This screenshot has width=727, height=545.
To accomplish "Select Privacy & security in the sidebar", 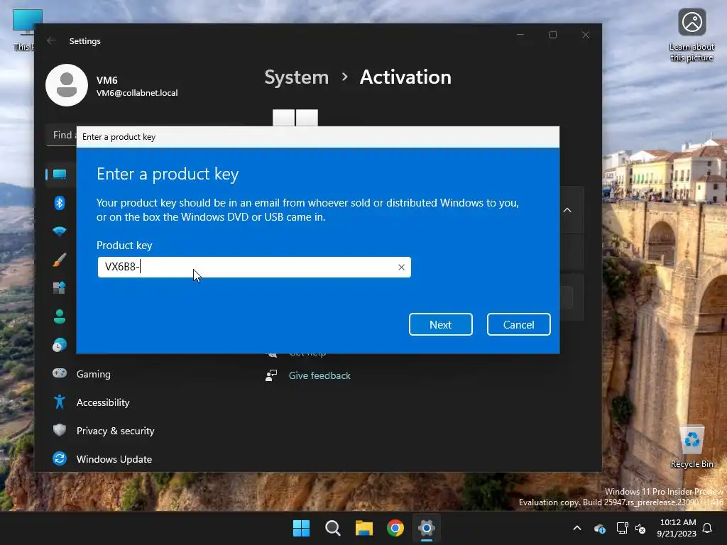I will click(x=116, y=431).
